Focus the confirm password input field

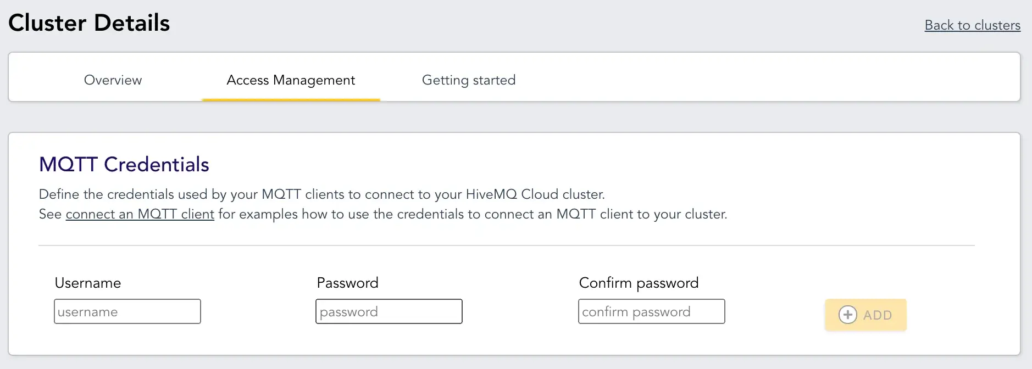pos(652,311)
